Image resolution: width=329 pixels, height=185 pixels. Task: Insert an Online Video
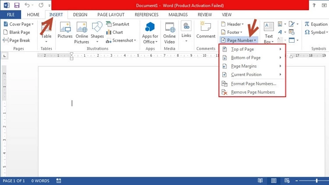[x=169, y=33]
